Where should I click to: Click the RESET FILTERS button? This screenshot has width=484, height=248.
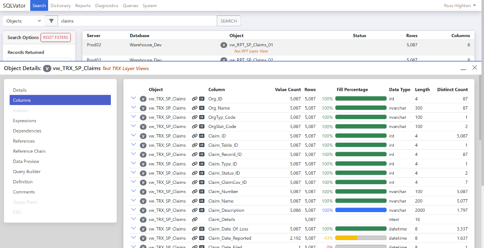[x=56, y=37]
